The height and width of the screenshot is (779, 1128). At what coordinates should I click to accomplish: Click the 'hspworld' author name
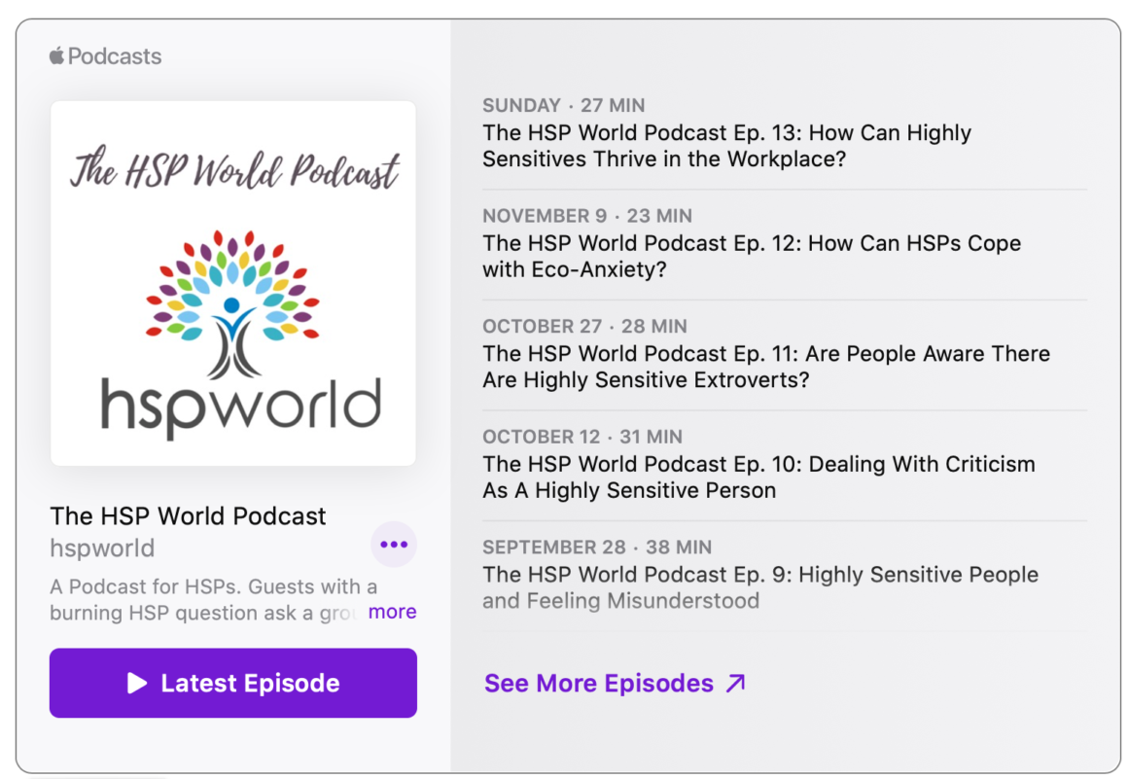(102, 549)
